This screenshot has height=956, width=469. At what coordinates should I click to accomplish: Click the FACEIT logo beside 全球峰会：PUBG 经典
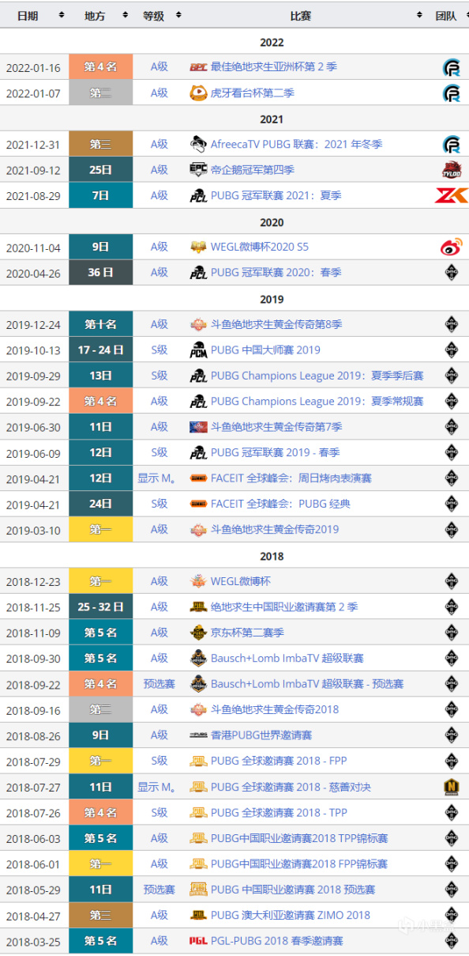[x=199, y=504]
